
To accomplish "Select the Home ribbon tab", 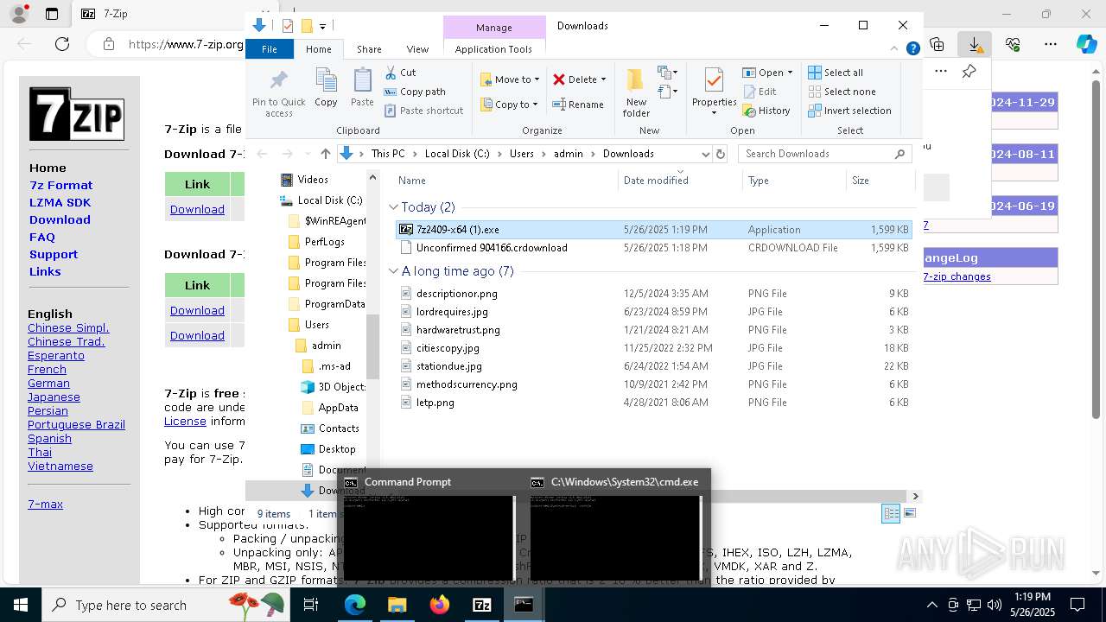I will (x=318, y=49).
